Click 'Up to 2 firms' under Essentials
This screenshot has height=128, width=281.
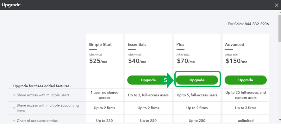click(x=148, y=108)
